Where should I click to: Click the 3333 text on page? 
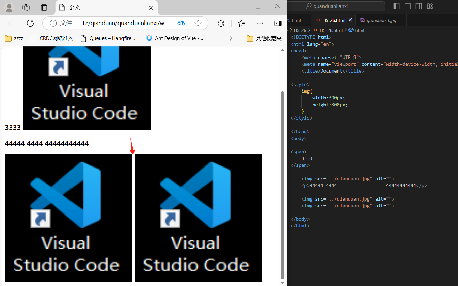[x=13, y=128]
